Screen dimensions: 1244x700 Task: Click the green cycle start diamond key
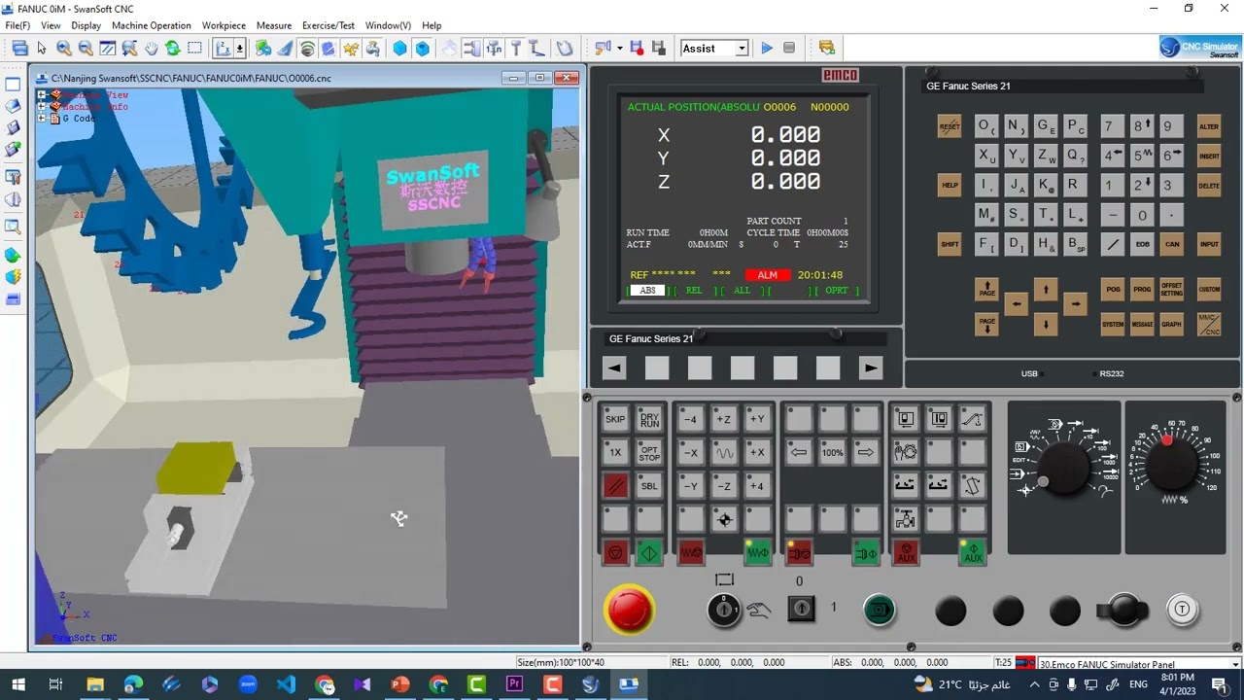(x=649, y=553)
